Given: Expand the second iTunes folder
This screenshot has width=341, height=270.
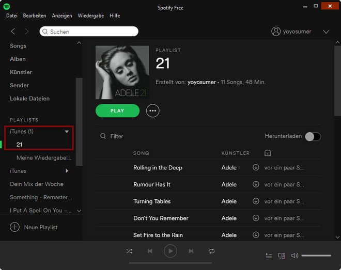Looking at the screenshot, I should click(67, 171).
